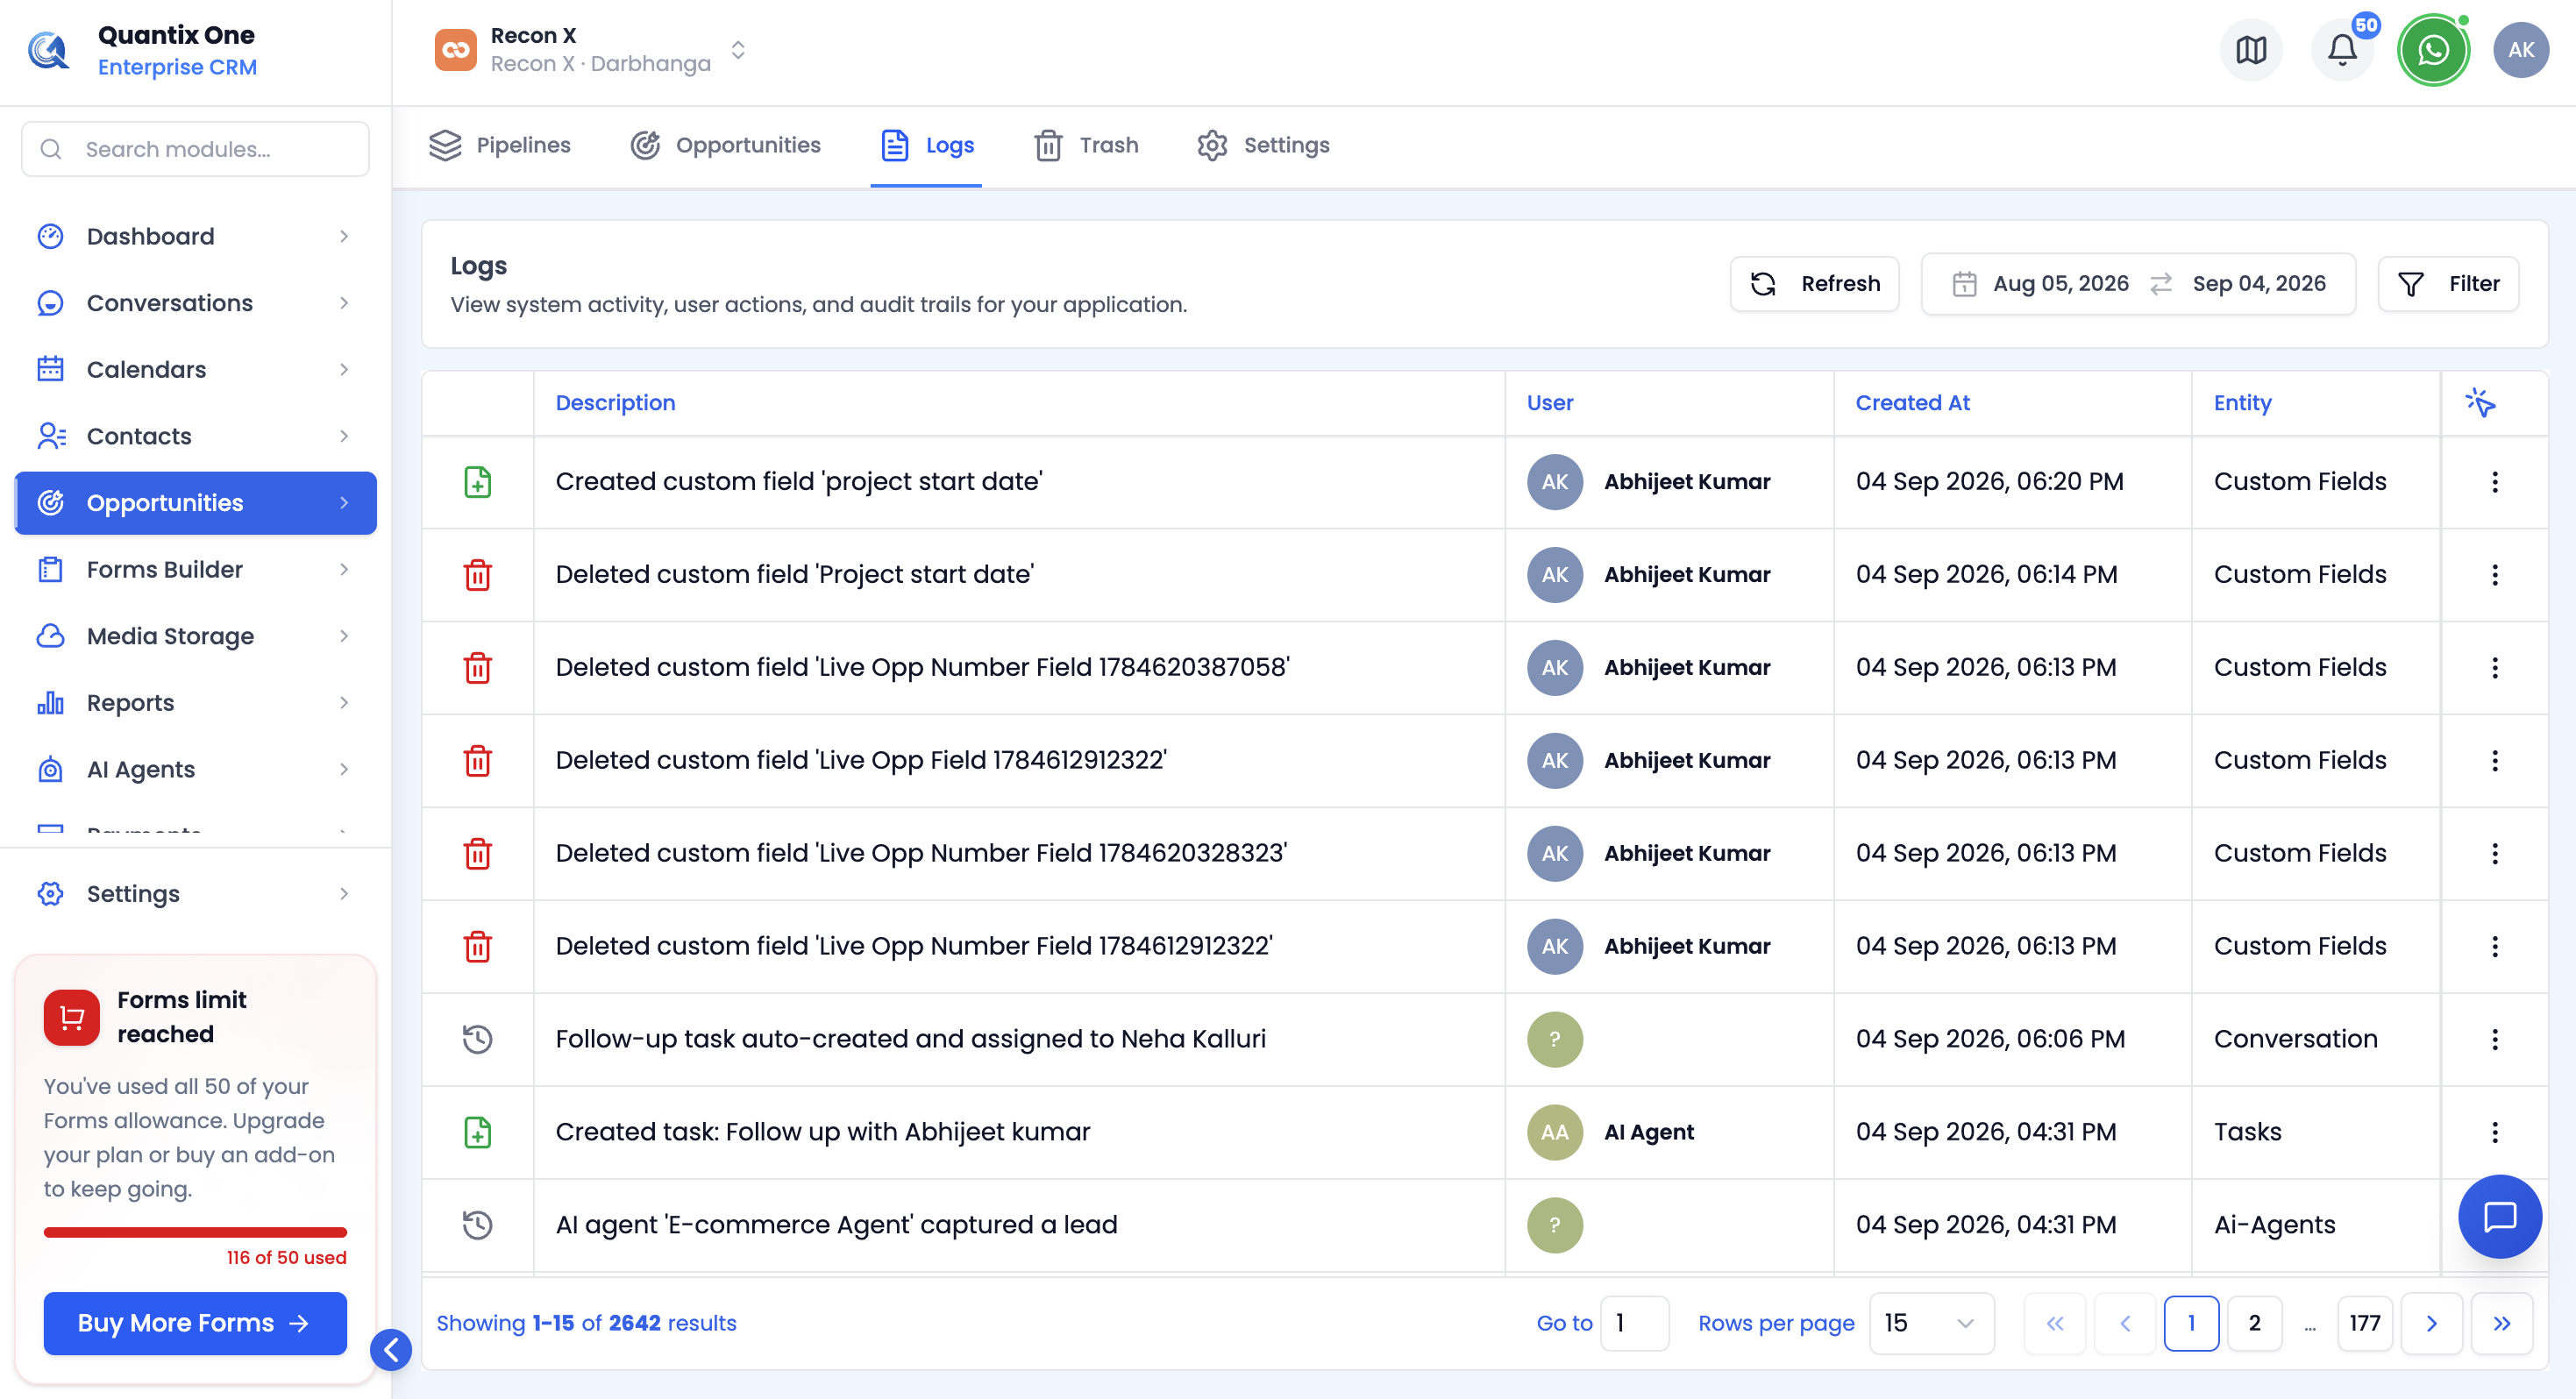Open date range Aug 05 to Sep 04 picker
The width and height of the screenshot is (2576, 1399).
coord(2138,284)
